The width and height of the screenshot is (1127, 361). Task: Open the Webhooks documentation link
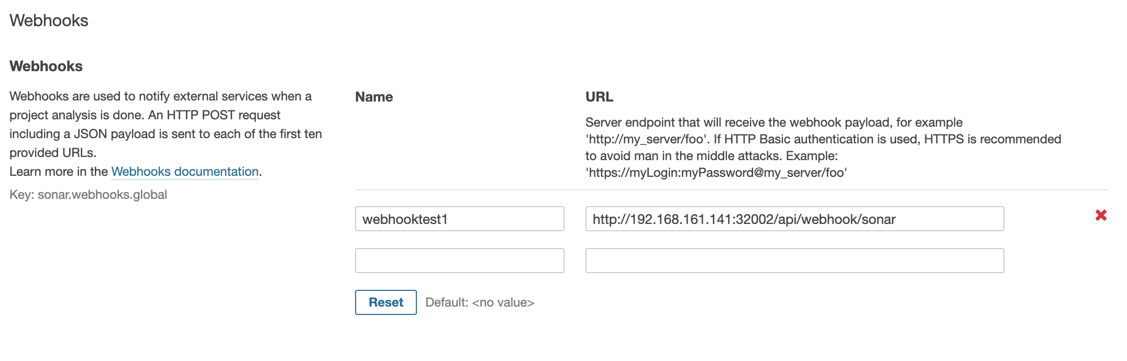[184, 172]
